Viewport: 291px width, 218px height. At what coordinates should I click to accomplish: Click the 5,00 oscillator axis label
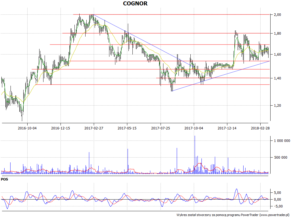tap(277, 193)
